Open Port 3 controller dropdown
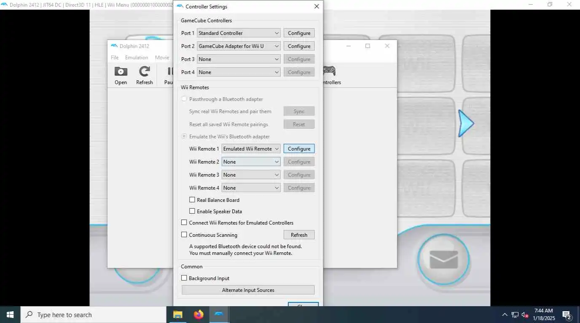This screenshot has height=323, width=580. coord(239,59)
